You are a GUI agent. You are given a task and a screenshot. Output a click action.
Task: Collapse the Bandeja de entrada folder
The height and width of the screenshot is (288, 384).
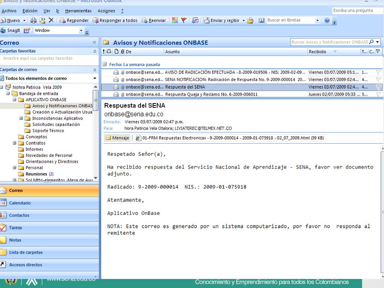pos(8,93)
